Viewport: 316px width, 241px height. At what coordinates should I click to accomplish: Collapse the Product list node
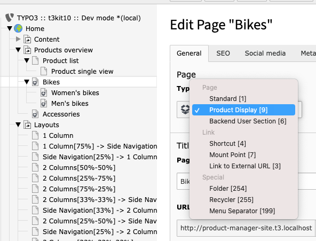point(27,60)
